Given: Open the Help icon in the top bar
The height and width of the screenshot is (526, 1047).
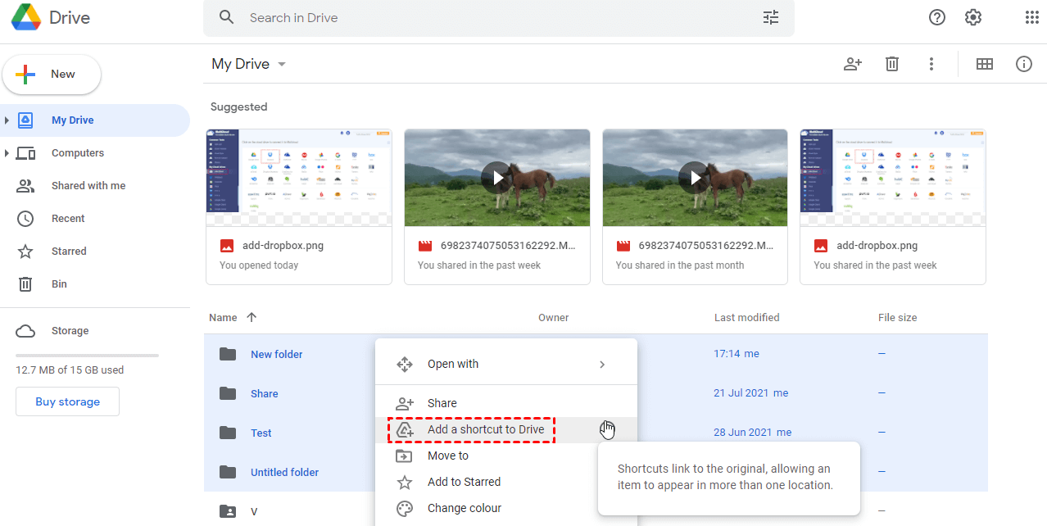Looking at the screenshot, I should pos(936,16).
